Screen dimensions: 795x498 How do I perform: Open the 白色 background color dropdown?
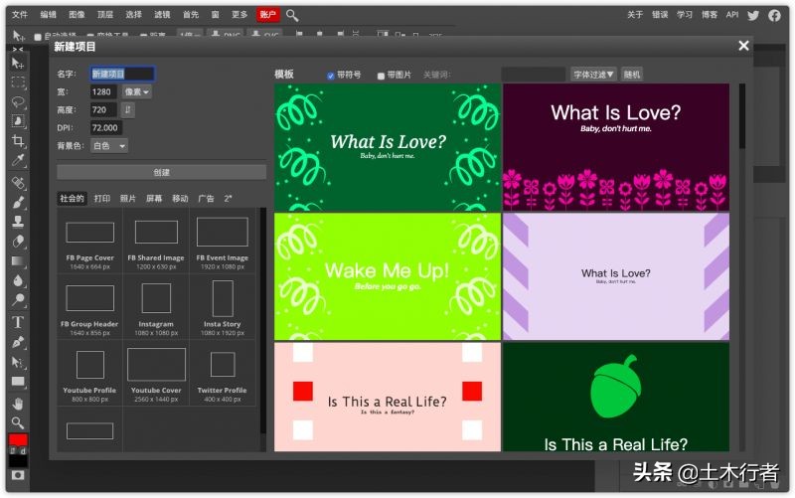tap(109, 146)
